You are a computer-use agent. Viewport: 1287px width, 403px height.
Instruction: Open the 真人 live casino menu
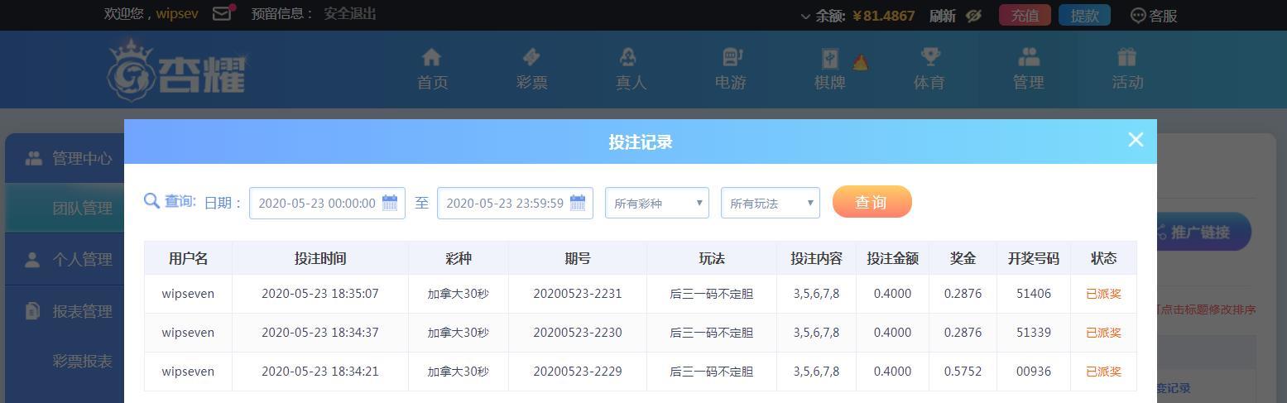[631, 70]
